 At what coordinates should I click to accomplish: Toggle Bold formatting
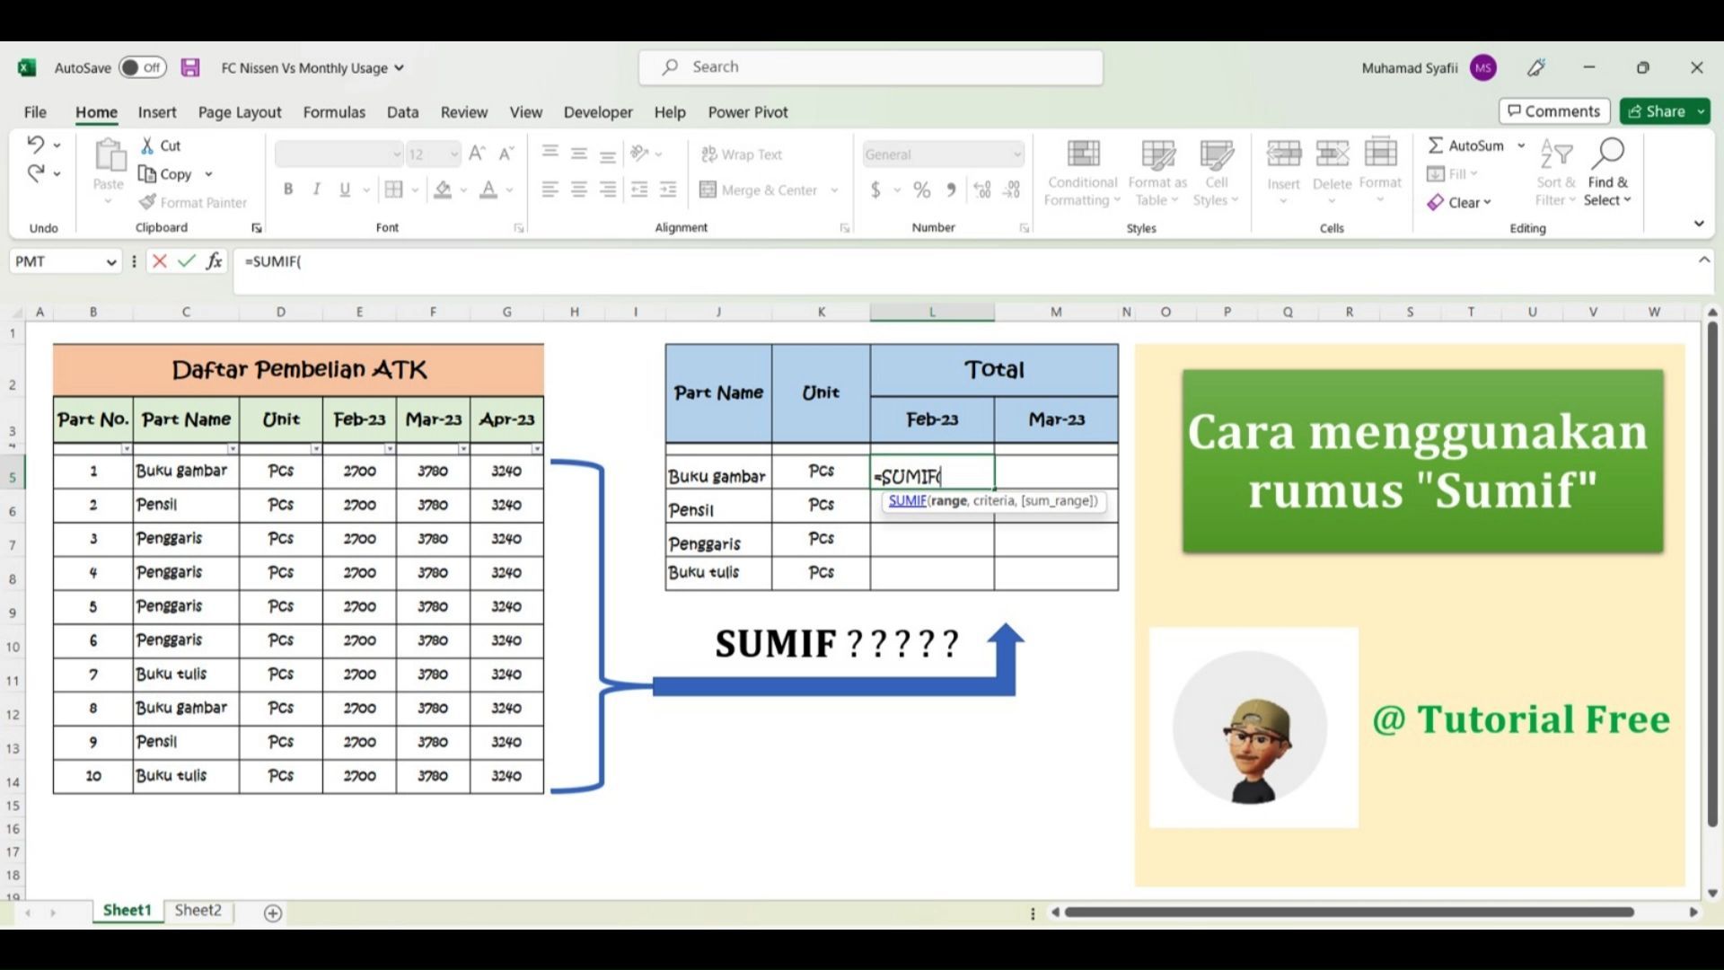(x=288, y=190)
